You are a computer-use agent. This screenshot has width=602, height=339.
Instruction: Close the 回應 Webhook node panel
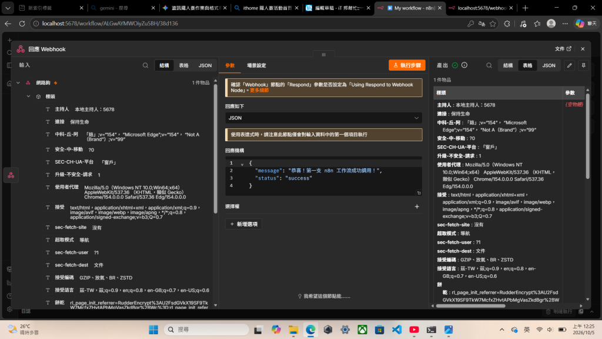coord(583,49)
